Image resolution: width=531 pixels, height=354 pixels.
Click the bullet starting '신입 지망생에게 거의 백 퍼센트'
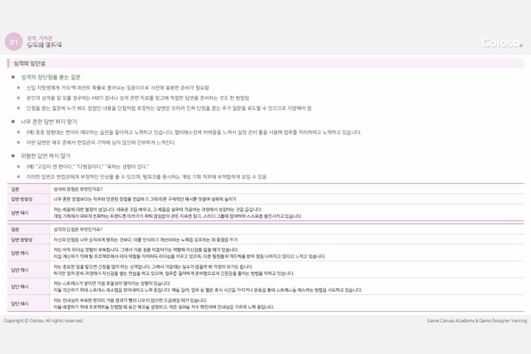(117, 88)
